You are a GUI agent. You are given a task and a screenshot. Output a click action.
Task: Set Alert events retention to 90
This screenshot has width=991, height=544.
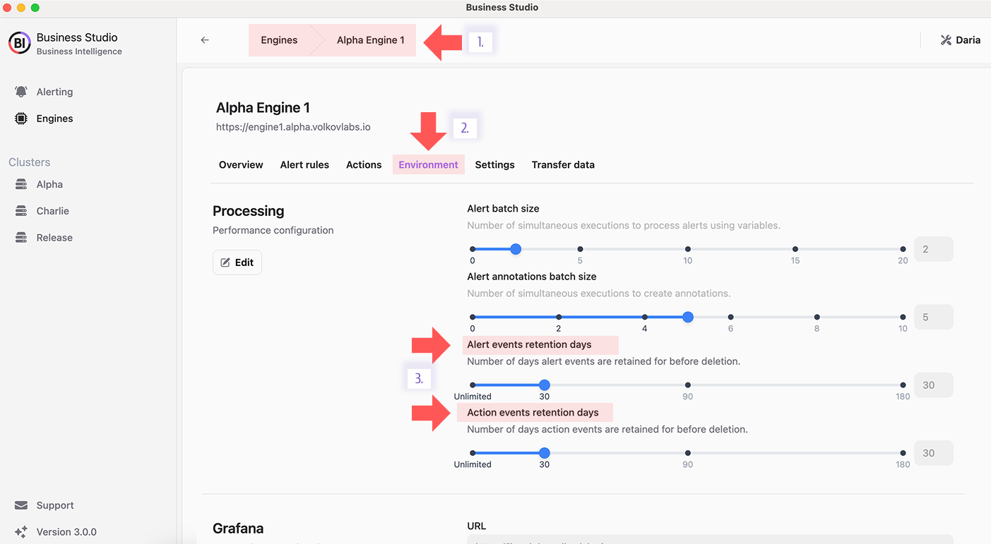point(688,385)
